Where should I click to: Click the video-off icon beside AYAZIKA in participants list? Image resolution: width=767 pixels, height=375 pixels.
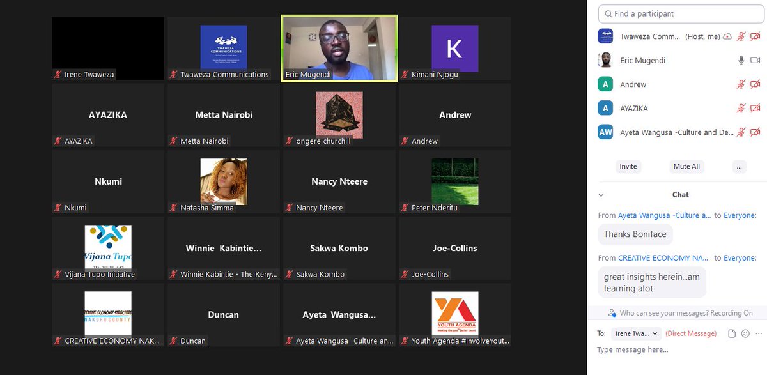coord(755,108)
